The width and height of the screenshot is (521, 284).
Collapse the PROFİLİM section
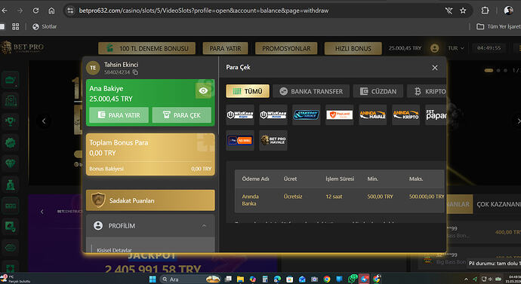tap(150, 226)
